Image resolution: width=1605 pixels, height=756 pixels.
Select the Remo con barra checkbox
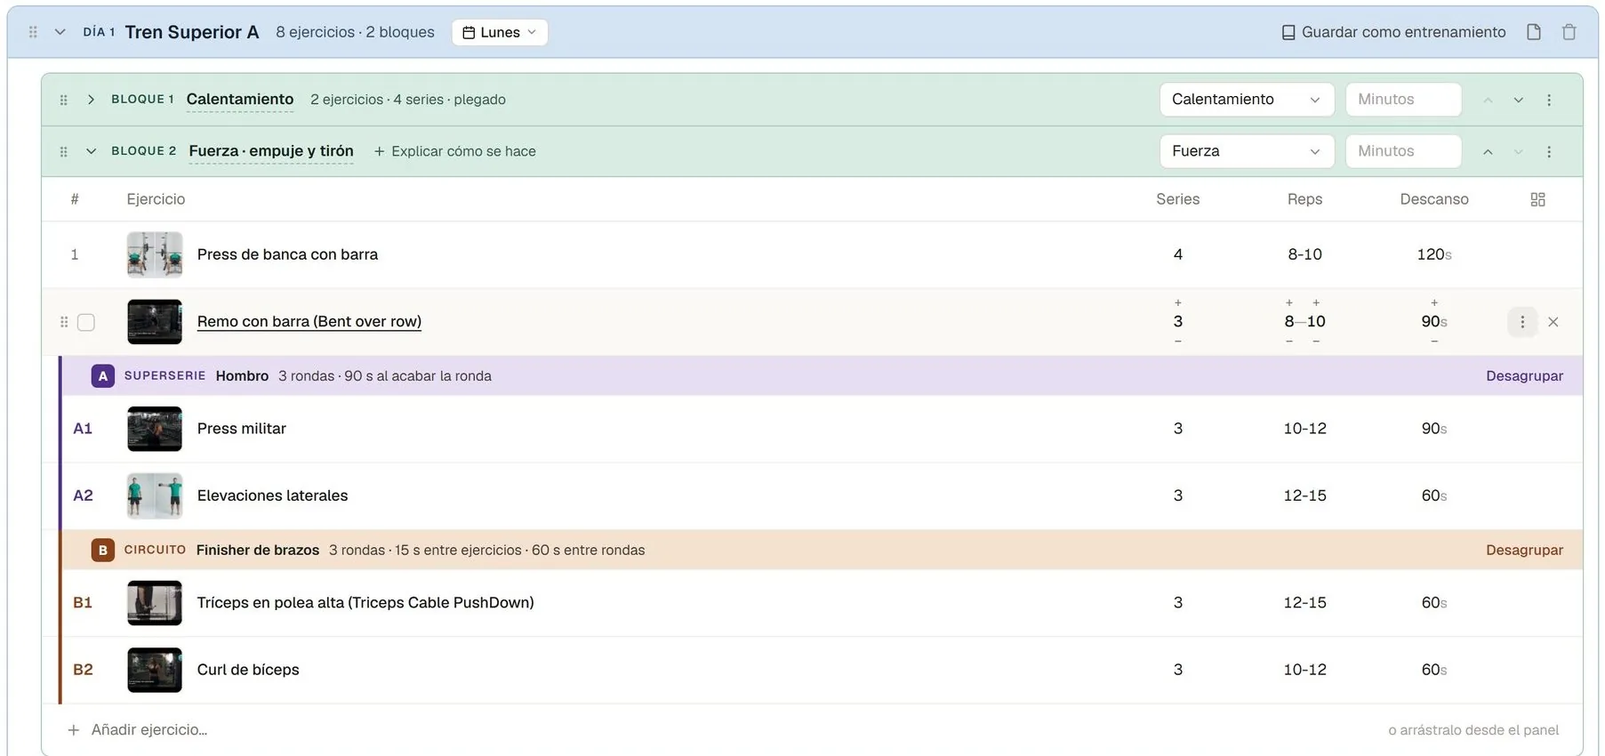click(x=86, y=322)
